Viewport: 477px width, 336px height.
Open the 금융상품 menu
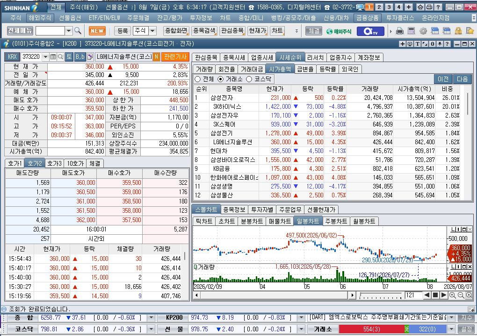[368, 18]
